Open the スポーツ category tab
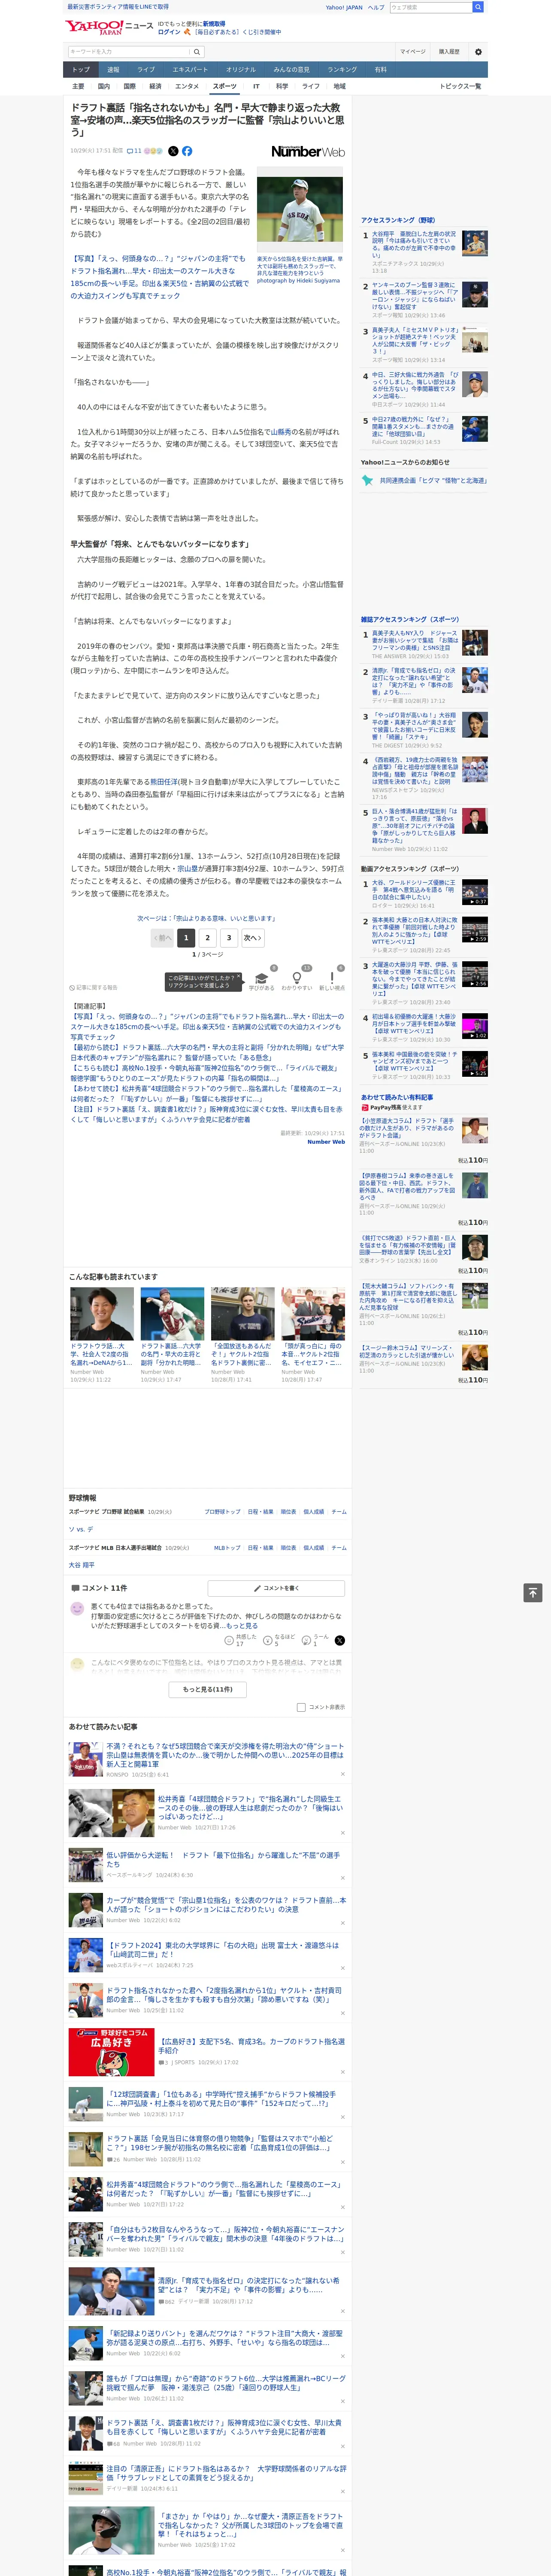This screenshot has height=2576, width=551. pos(225,86)
